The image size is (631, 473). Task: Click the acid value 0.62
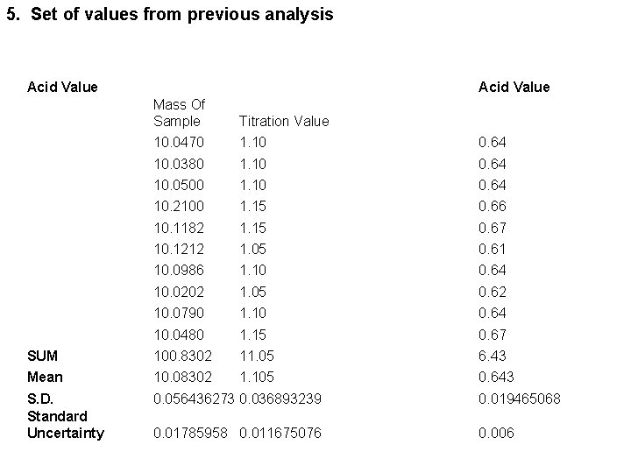pyautogui.click(x=493, y=292)
